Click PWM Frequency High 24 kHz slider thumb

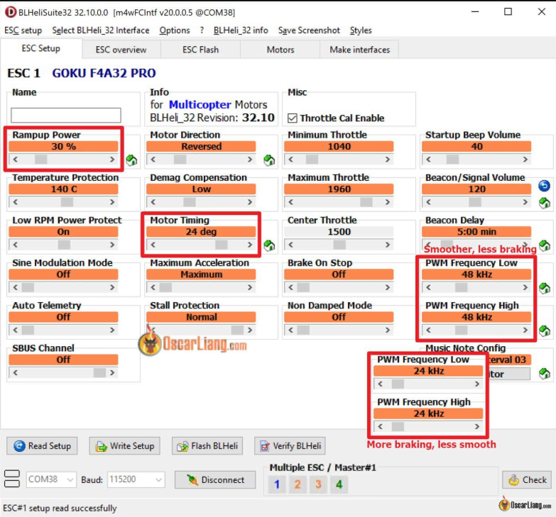(398, 427)
